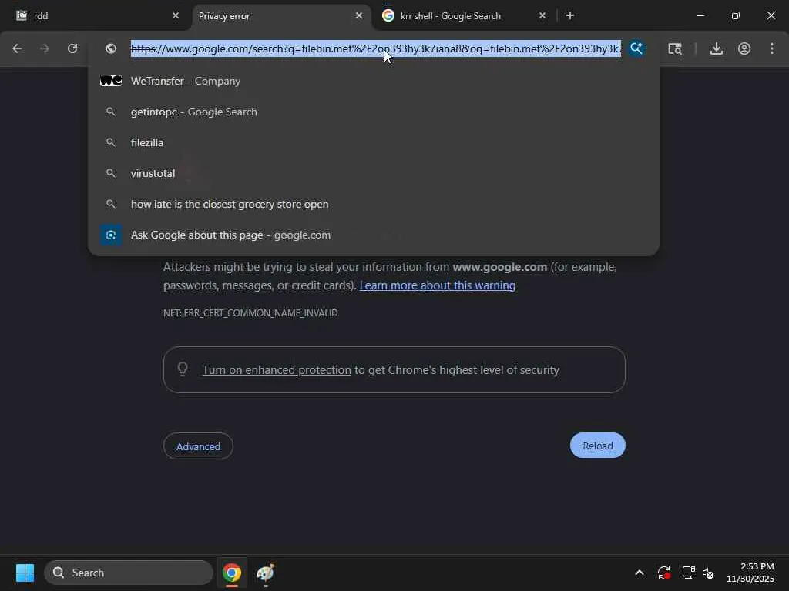Choose the grocery store open suggestion

point(374,204)
